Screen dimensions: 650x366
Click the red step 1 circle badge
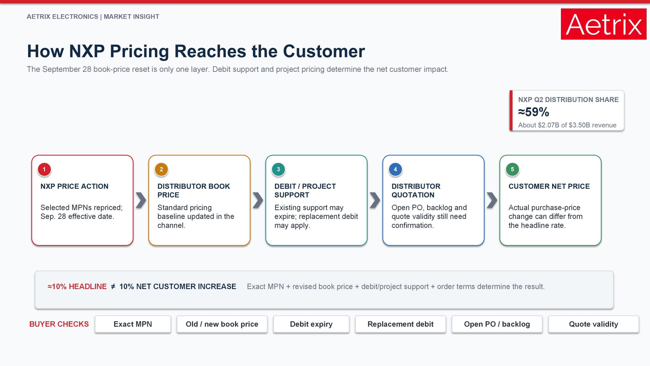pyautogui.click(x=44, y=169)
